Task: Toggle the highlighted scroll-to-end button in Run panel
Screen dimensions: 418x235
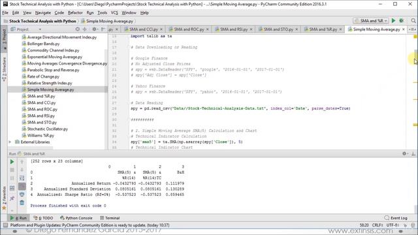Action: point(22,186)
